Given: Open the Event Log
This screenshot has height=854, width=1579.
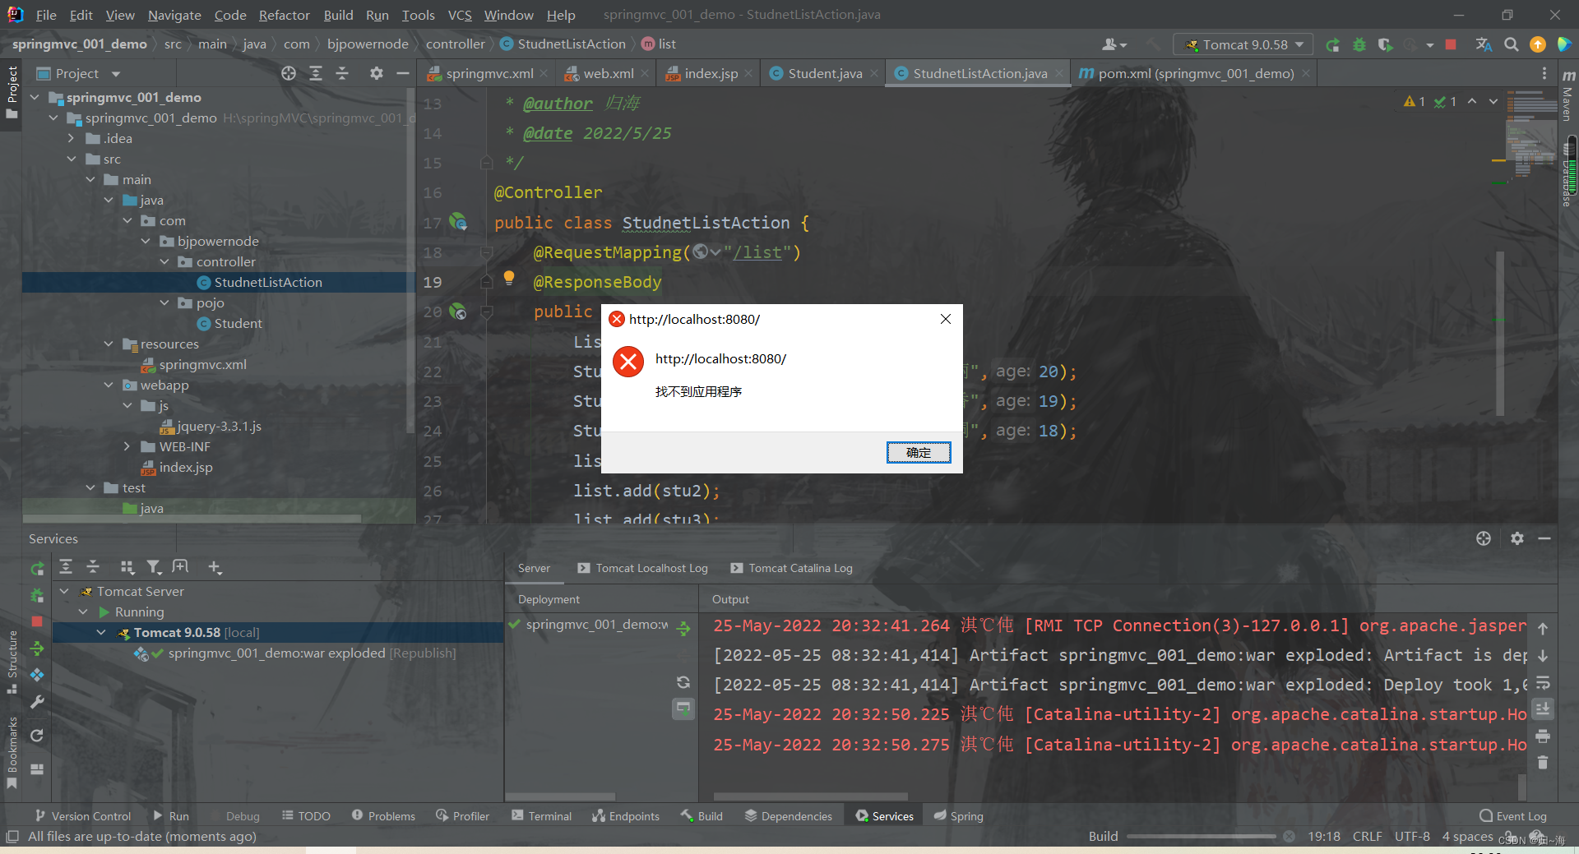Looking at the screenshot, I should coord(1513,816).
